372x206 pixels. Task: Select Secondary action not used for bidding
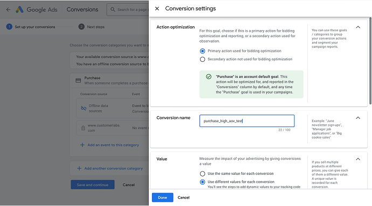[202, 59]
